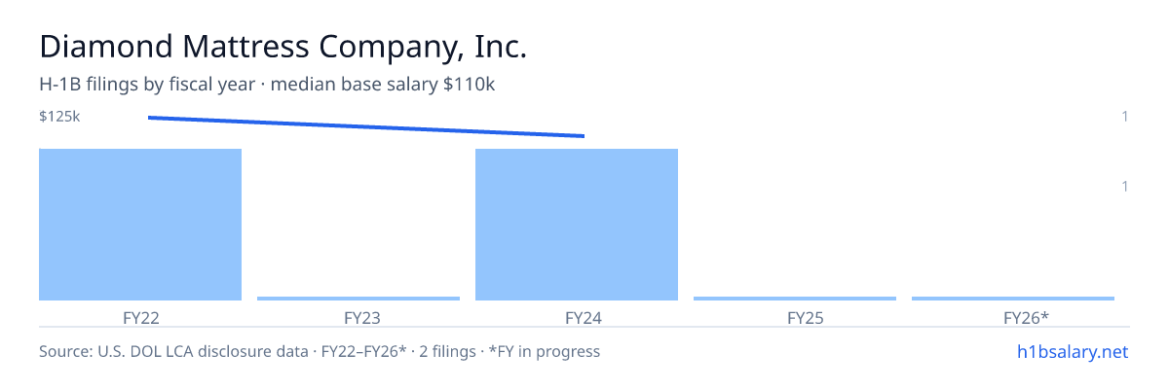This screenshot has width=1169, height=389.
Task: Click the thin FY25 bar
Action: [x=795, y=299]
